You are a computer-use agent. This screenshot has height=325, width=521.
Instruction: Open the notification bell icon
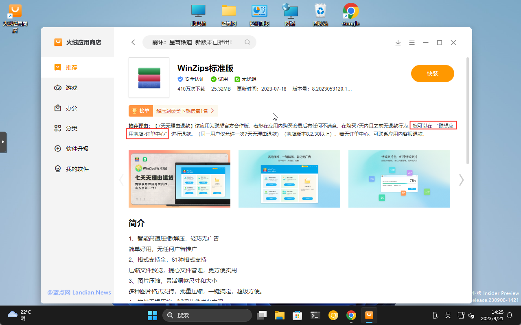click(x=510, y=315)
